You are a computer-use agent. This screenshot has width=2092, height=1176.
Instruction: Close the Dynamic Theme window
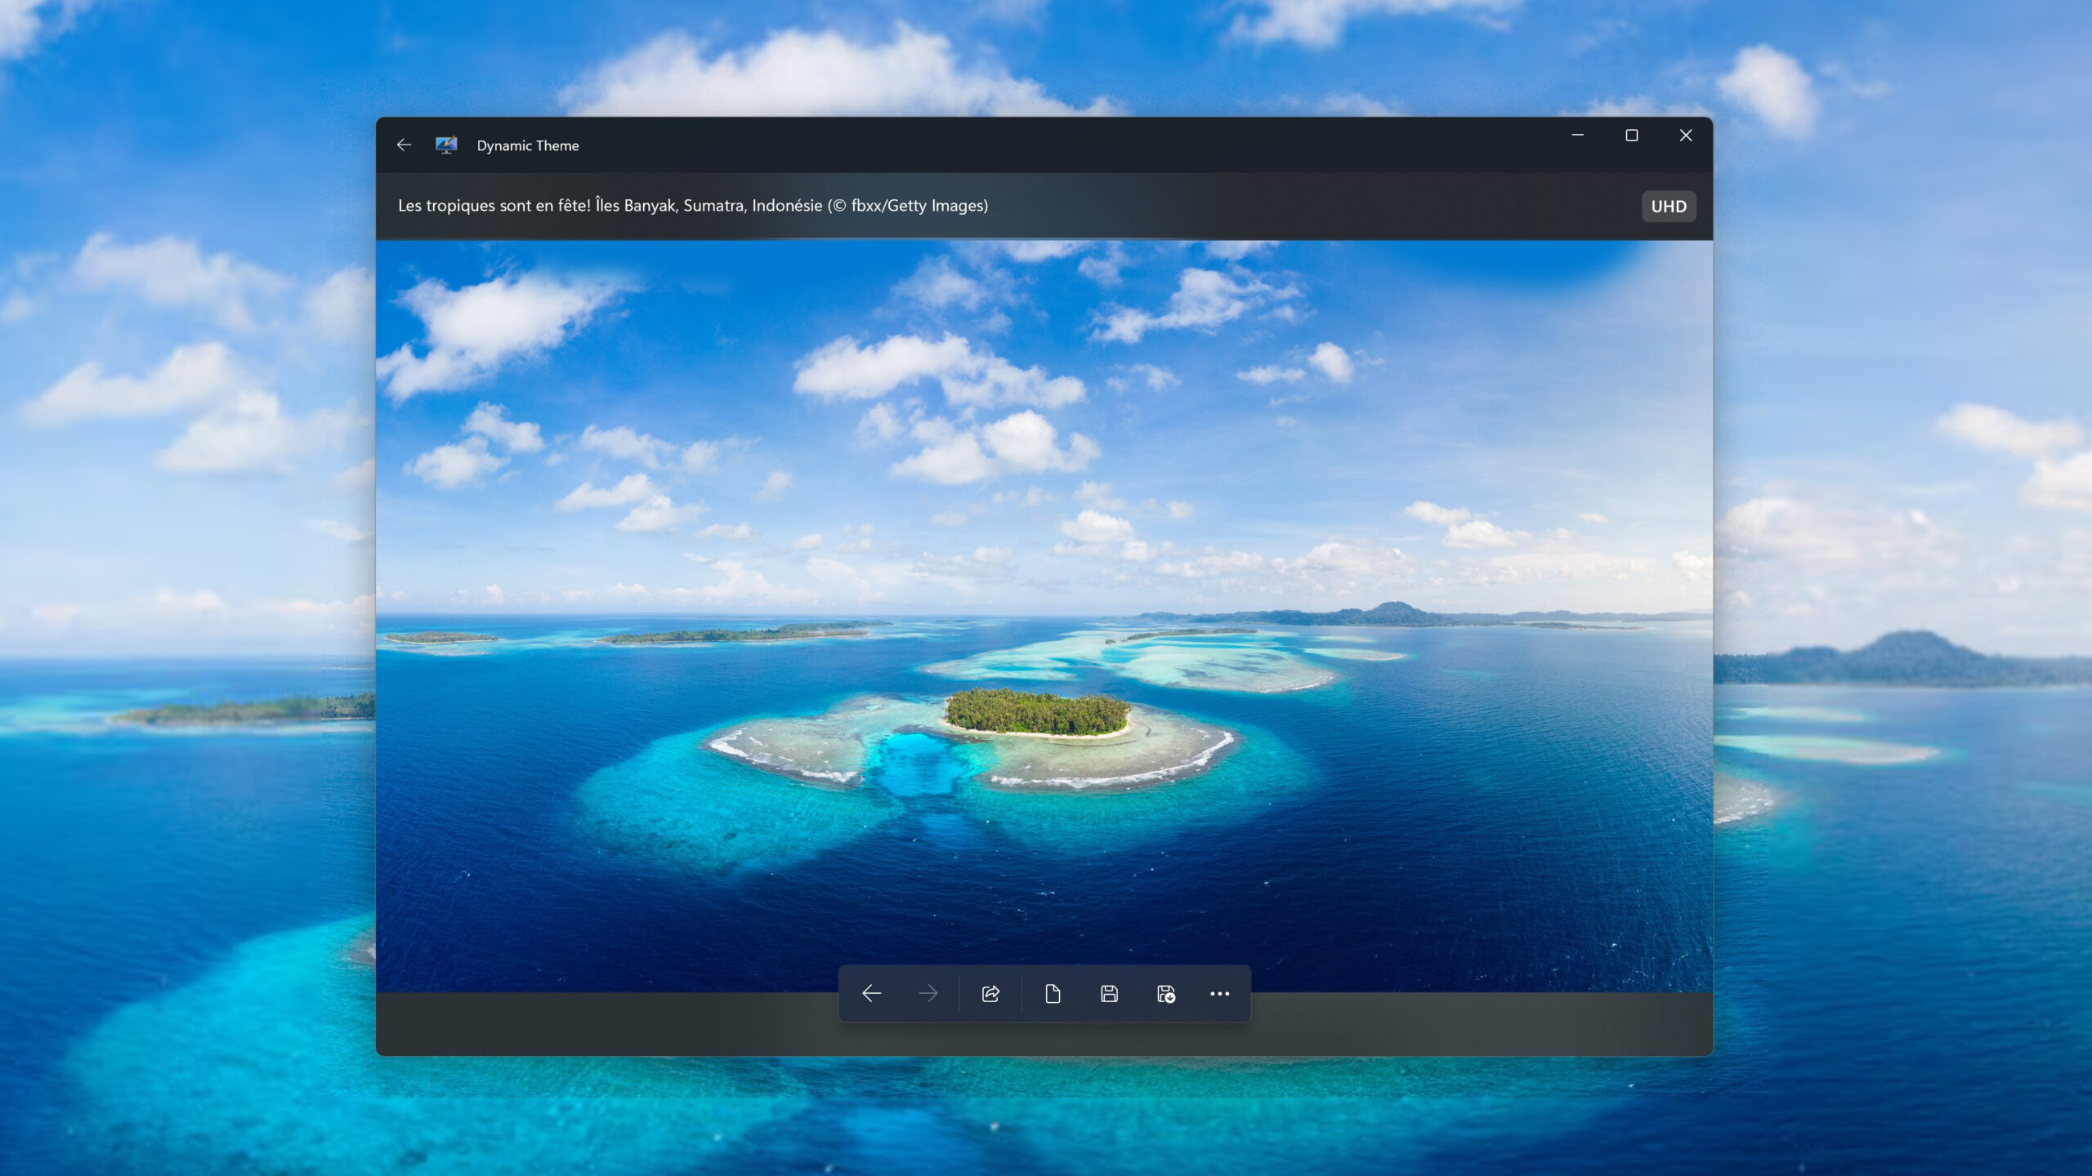pos(1686,136)
